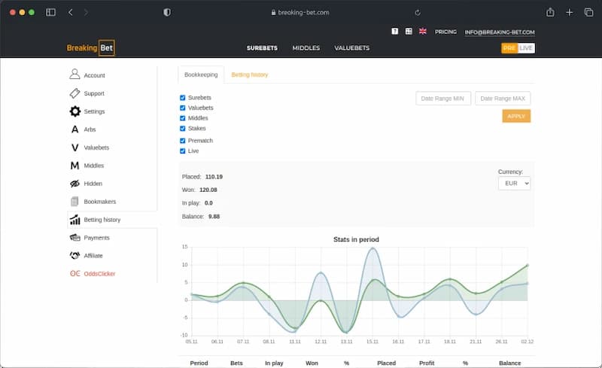Viewport: 602px width, 368px height.
Task: Switch to the Betting history tab
Action: click(250, 75)
